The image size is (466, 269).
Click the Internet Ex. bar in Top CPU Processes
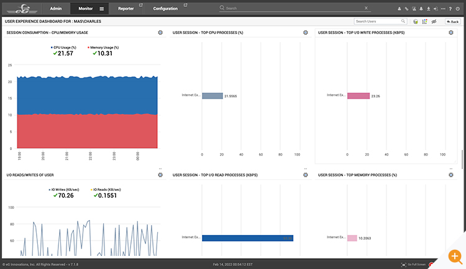point(212,96)
